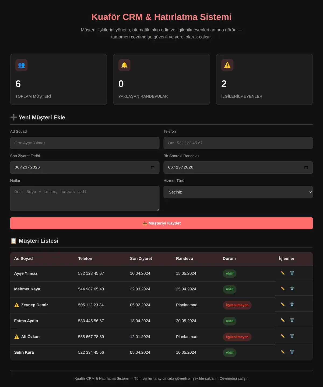The width and height of the screenshot is (323, 387).
Task: Remove Selin Kara with the trash icon
Action: pos(292,352)
